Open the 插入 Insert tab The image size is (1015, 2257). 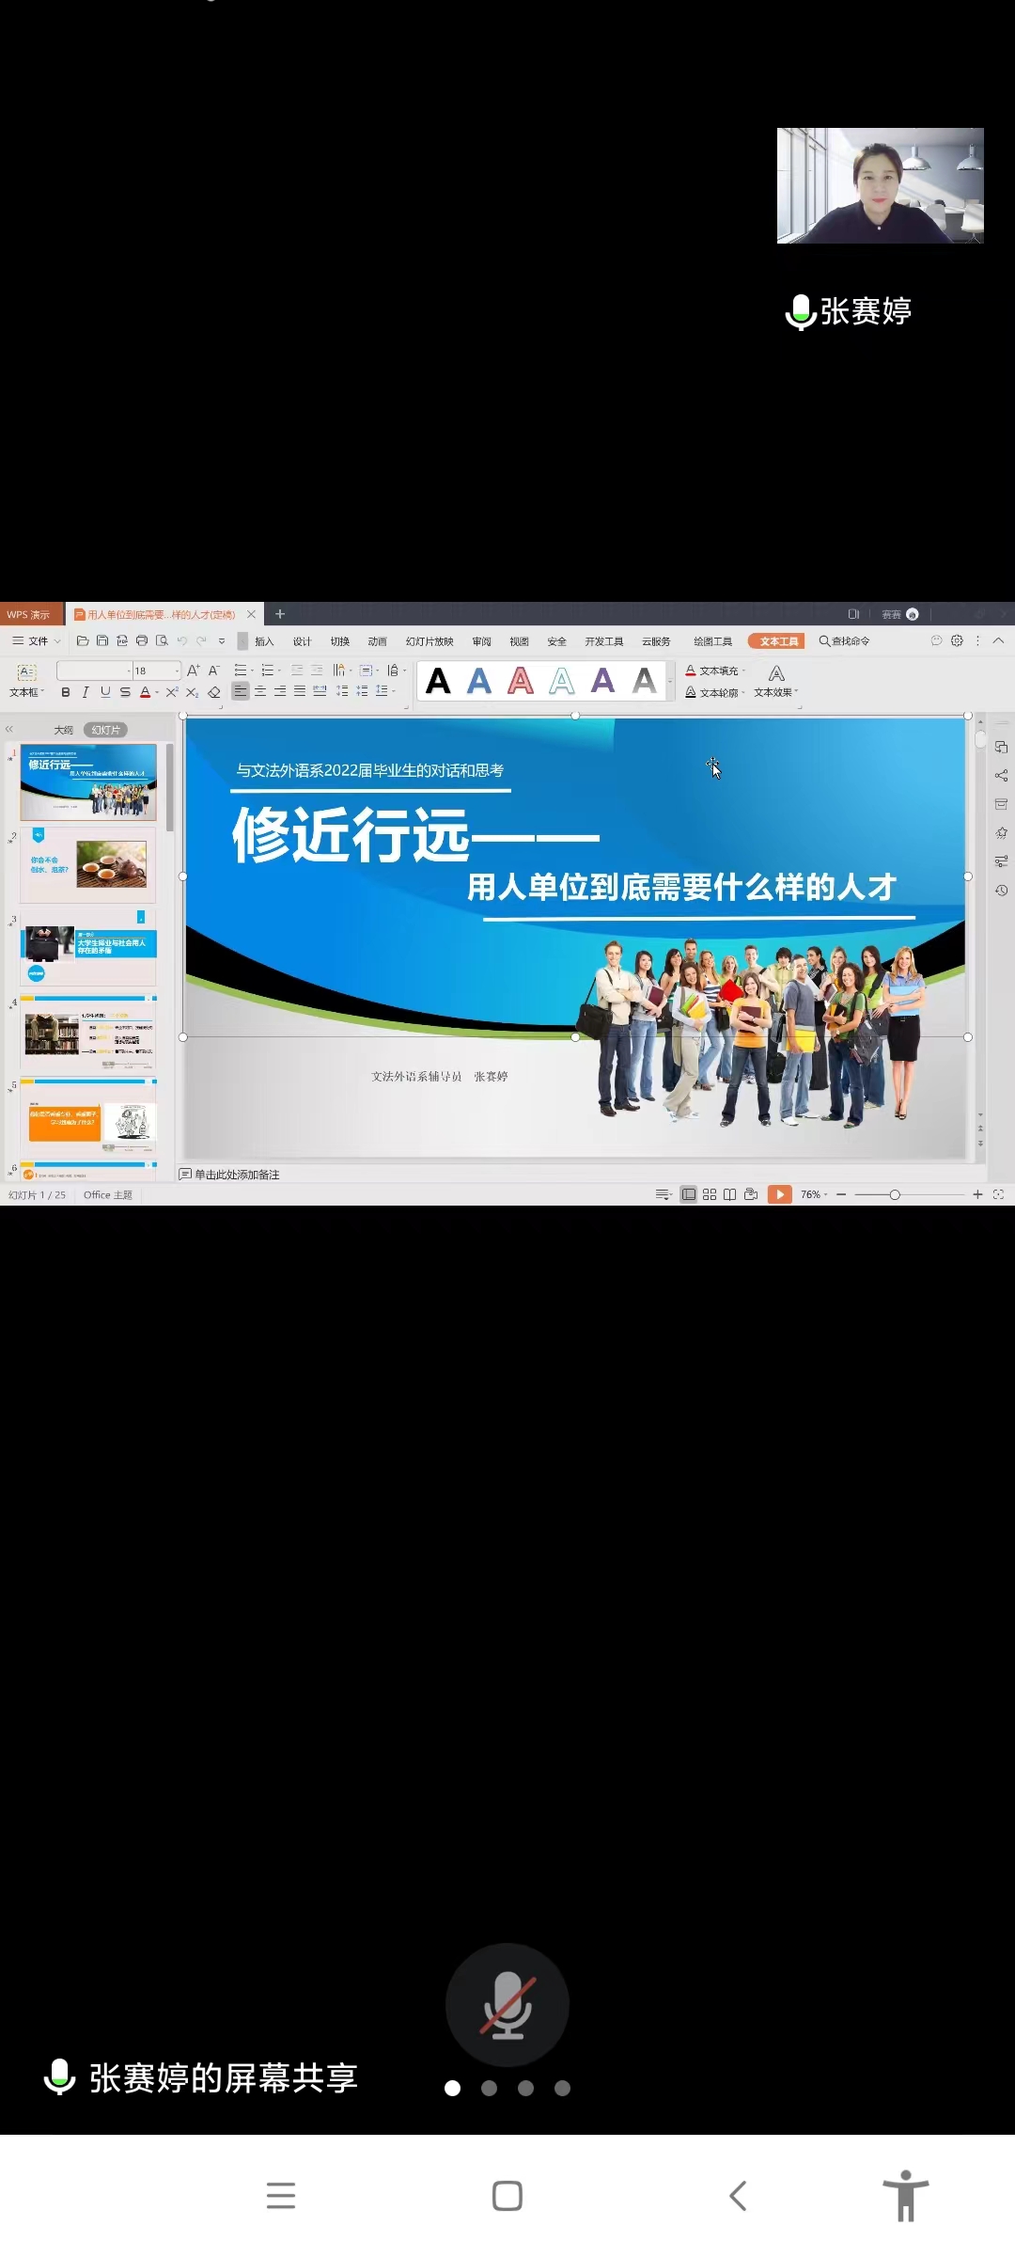(x=264, y=641)
